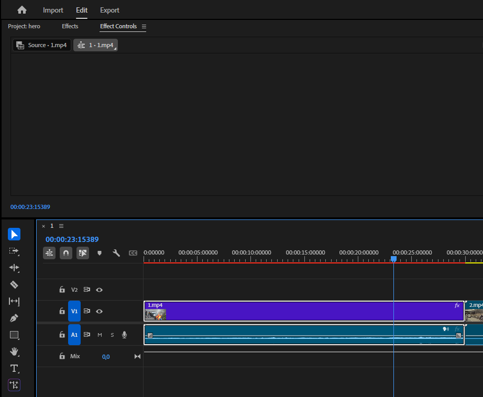
Task: Open the Effect Controls panel menu
Action: coord(144,26)
